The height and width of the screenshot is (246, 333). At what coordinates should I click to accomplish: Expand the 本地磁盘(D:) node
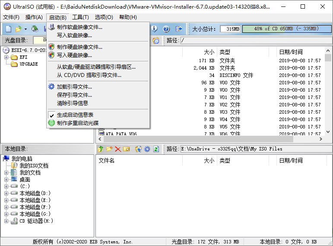(6, 194)
